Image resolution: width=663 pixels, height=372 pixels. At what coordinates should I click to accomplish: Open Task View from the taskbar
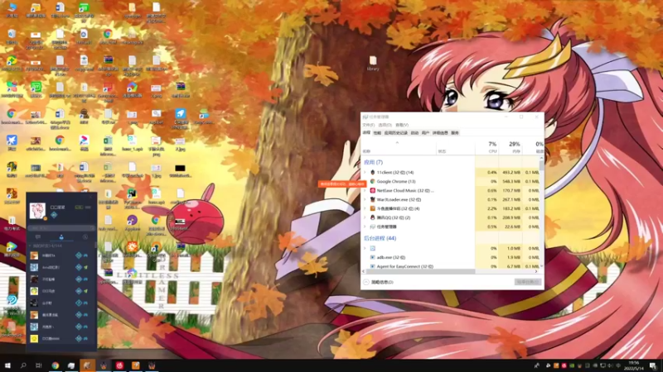point(38,365)
